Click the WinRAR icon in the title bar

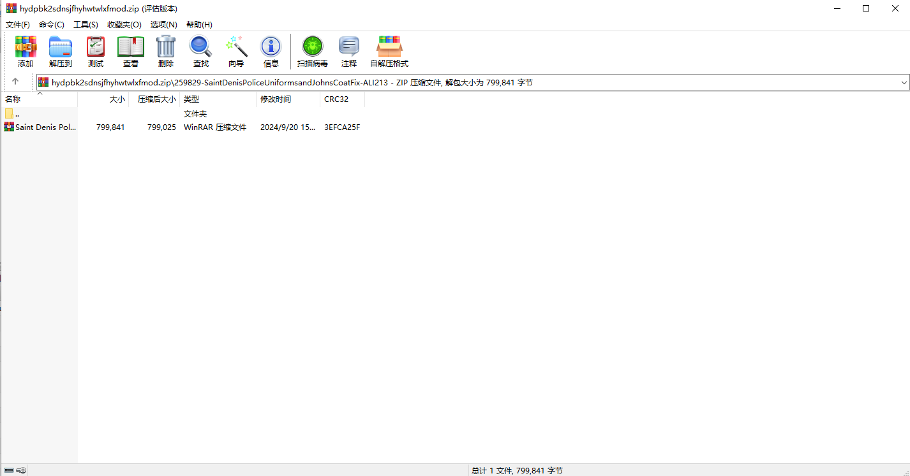11,8
